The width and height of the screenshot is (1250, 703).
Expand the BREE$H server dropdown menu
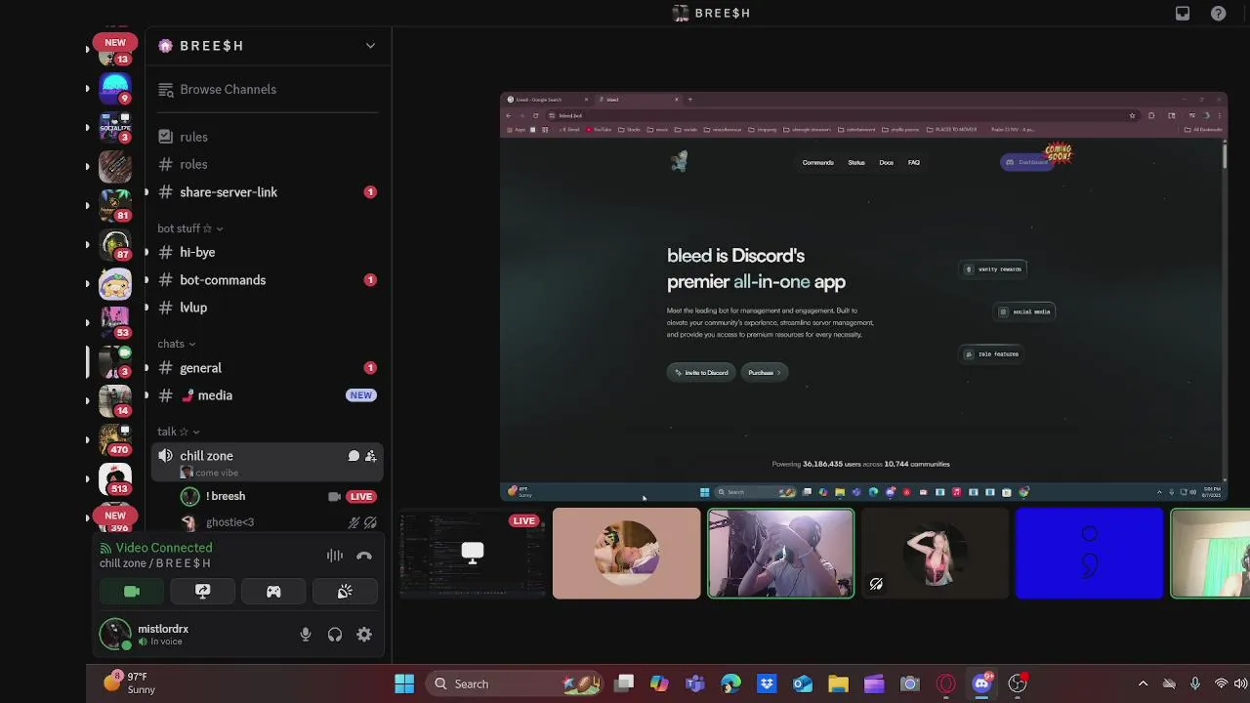click(x=370, y=46)
